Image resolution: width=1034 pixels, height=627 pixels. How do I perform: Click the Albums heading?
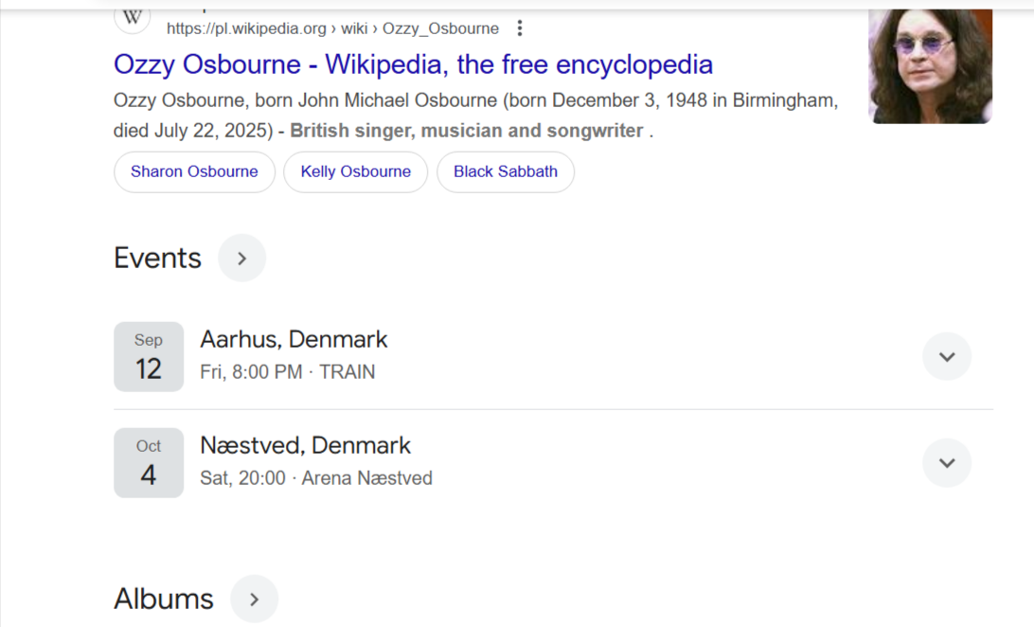pyautogui.click(x=164, y=599)
